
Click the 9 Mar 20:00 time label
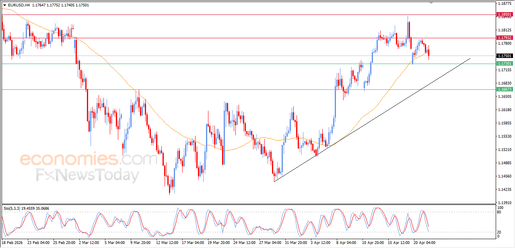[140, 243]
